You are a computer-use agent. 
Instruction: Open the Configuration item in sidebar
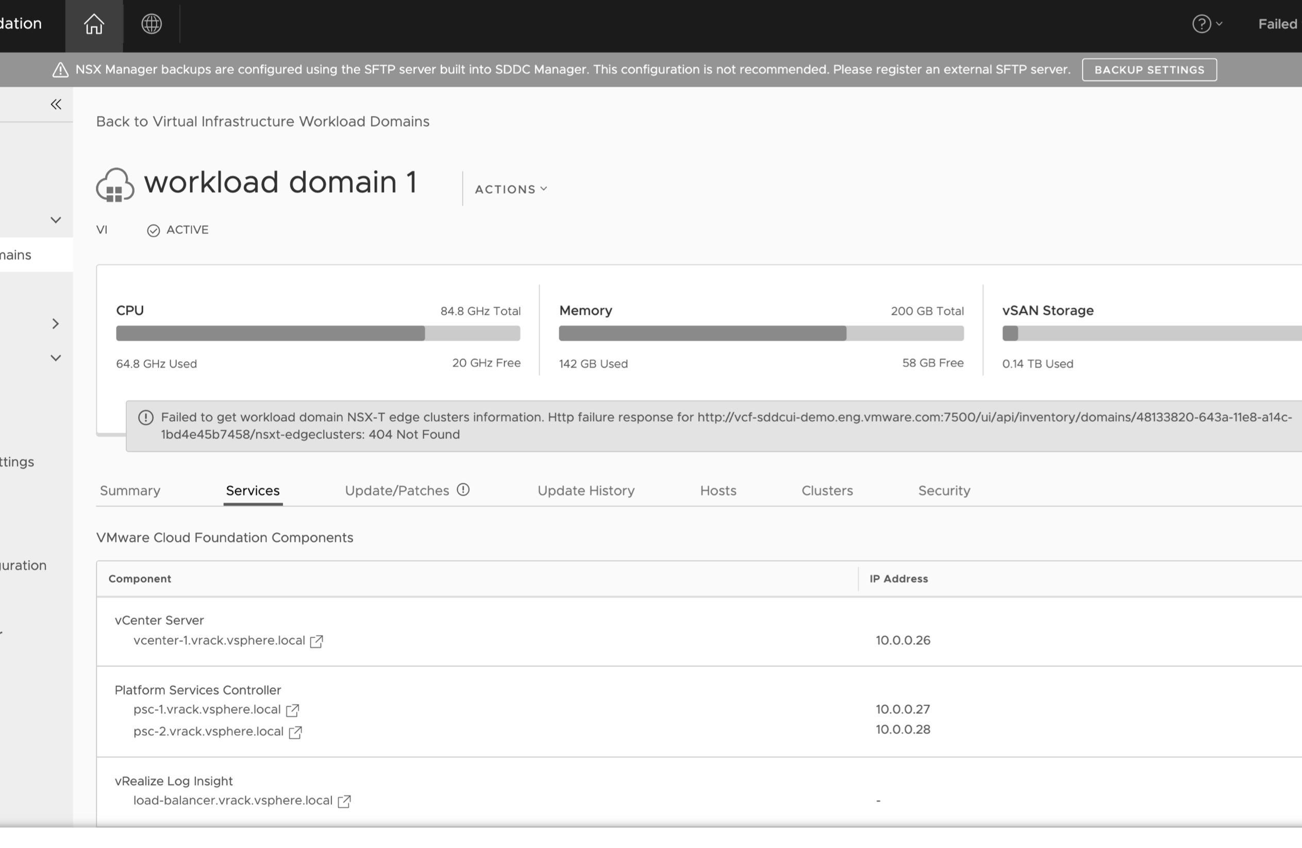click(x=23, y=565)
